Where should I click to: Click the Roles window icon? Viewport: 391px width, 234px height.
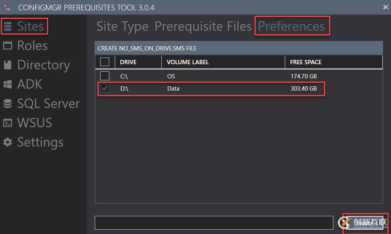[7, 46]
